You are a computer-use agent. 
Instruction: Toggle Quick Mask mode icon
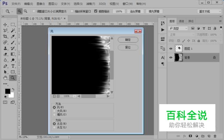pos(5,102)
